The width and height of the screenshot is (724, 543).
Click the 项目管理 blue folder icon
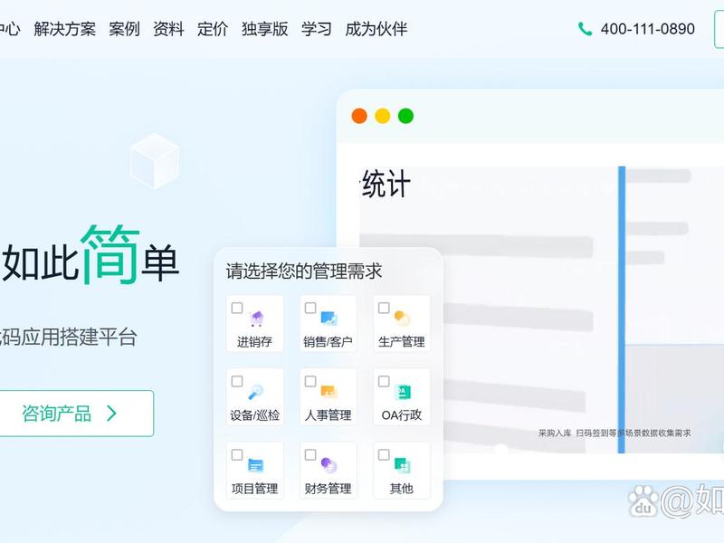point(255,465)
